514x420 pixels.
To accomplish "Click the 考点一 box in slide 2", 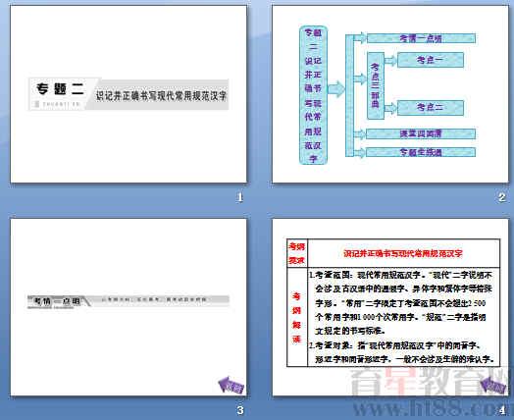I will [x=431, y=60].
